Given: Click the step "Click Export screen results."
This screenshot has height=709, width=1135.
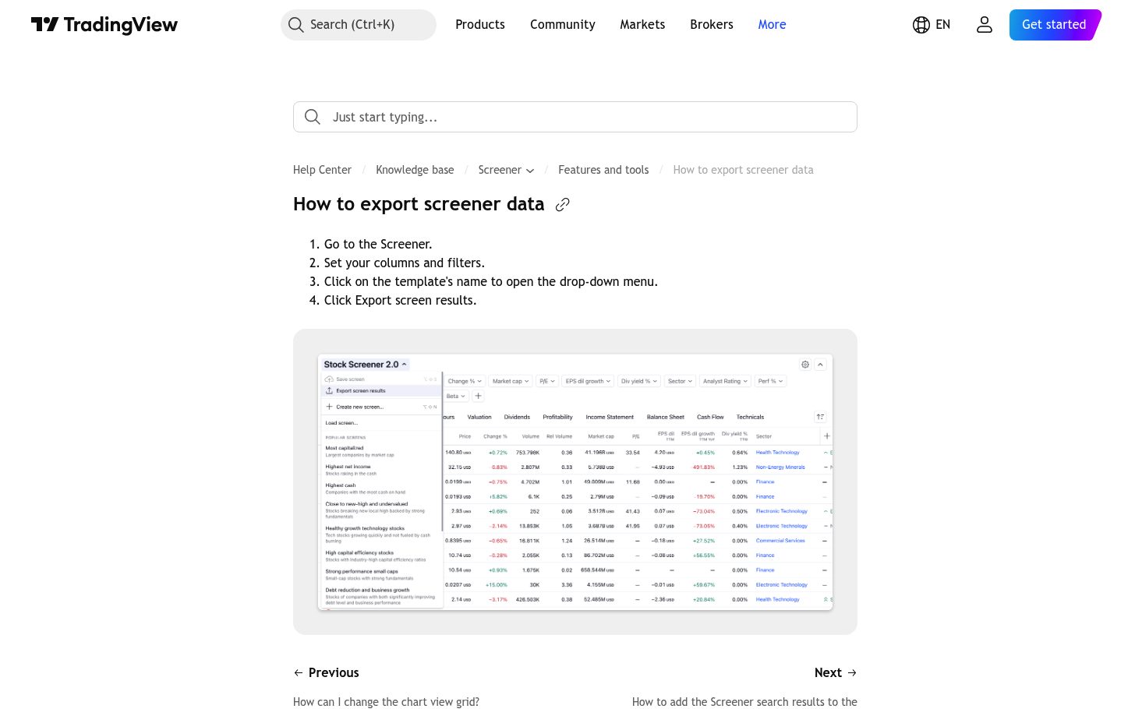Looking at the screenshot, I should point(400,300).
